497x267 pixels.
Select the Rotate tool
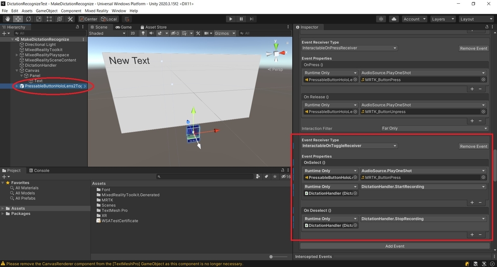point(28,19)
